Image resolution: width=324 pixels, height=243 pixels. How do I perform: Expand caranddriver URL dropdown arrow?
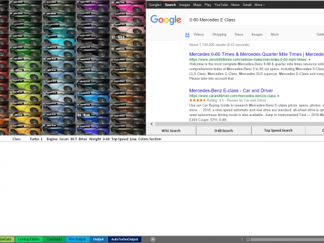(278, 96)
